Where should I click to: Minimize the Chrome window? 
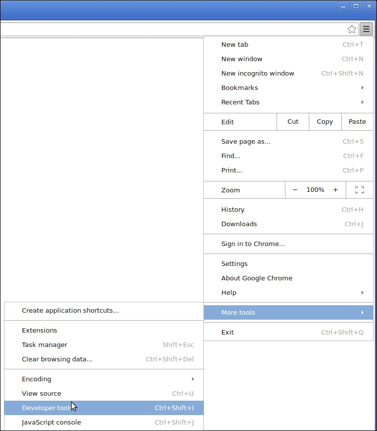(343, 6)
